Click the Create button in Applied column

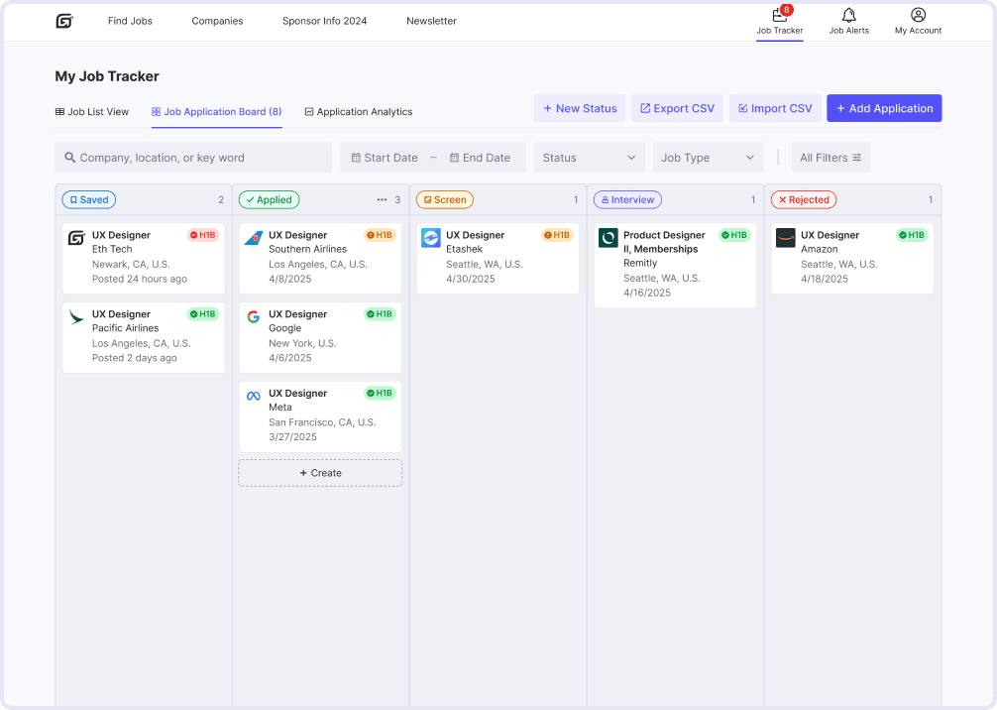click(x=320, y=473)
